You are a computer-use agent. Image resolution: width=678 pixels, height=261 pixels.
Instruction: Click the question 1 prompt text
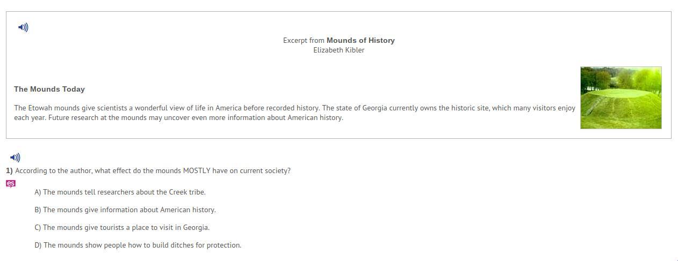tap(153, 170)
